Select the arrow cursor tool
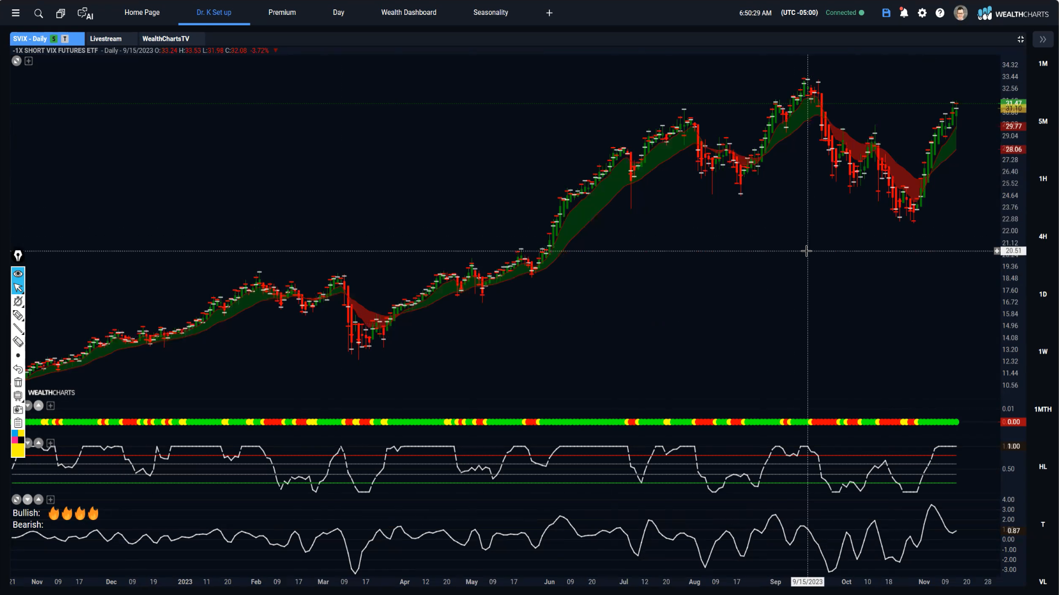Image resolution: width=1059 pixels, height=595 pixels. [18, 288]
